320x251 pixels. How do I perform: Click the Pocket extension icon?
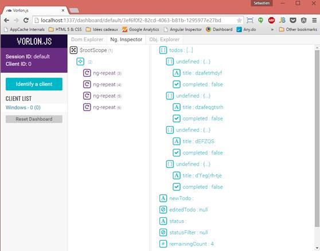(293, 20)
